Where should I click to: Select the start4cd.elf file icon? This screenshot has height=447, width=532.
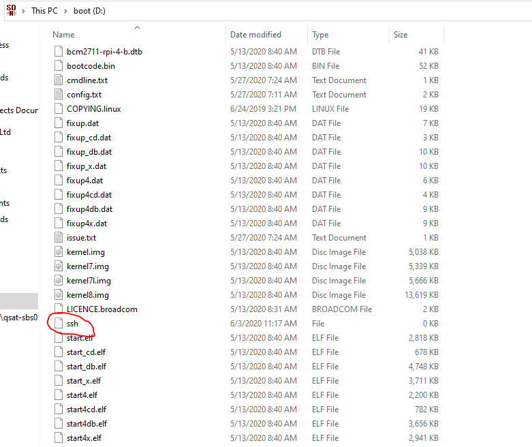pyautogui.click(x=59, y=410)
